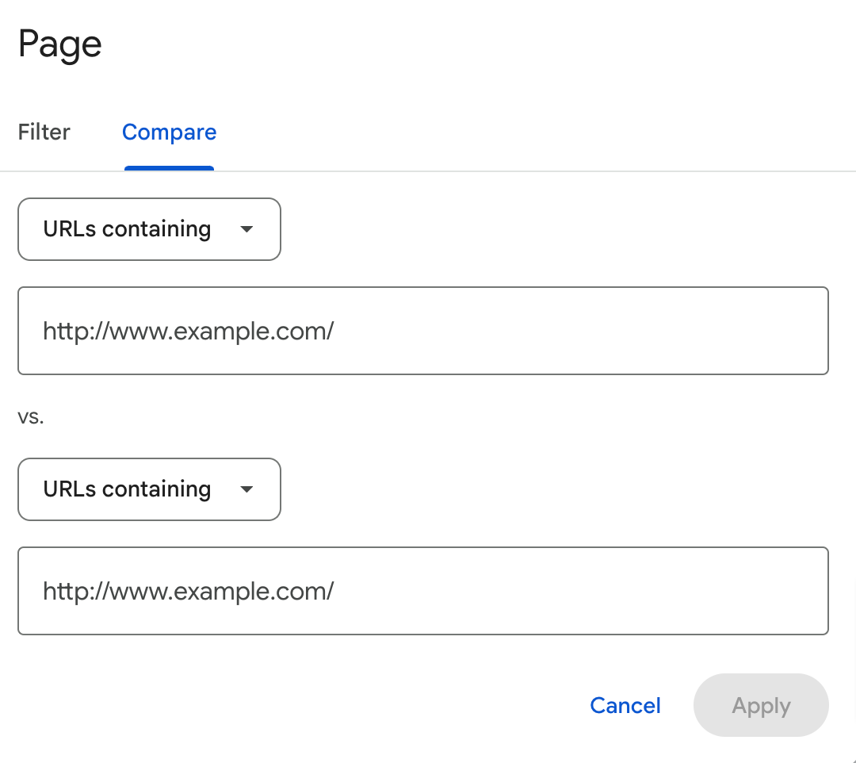The height and width of the screenshot is (763, 856).
Task: Click the arrow icon of the upper dropdown
Action: tap(246, 229)
